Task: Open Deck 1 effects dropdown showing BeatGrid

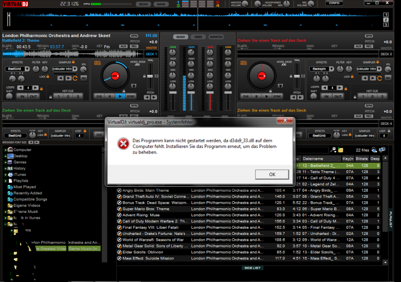Action: (x=27, y=69)
